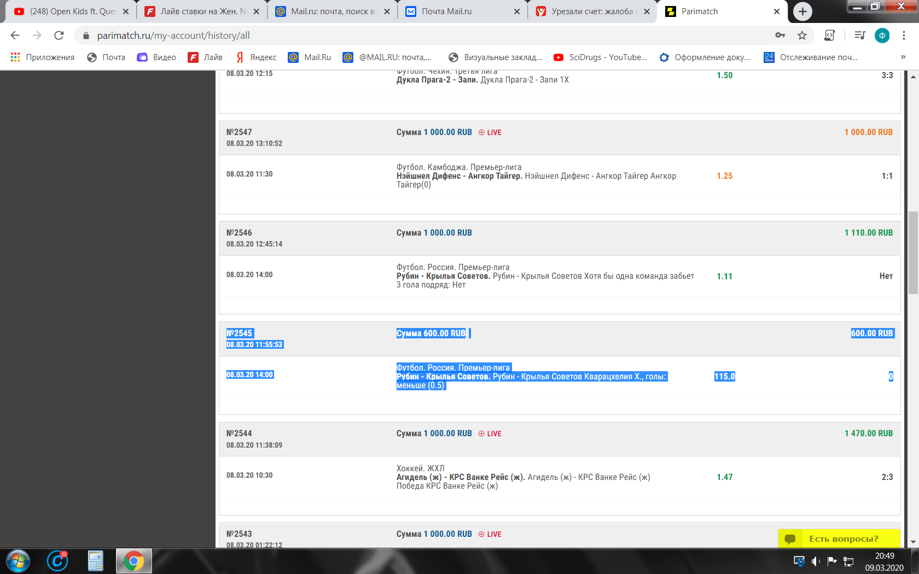Image resolution: width=919 pixels, height=574 pixels.
Task: Go back to previous page
Action: point(15,36)
